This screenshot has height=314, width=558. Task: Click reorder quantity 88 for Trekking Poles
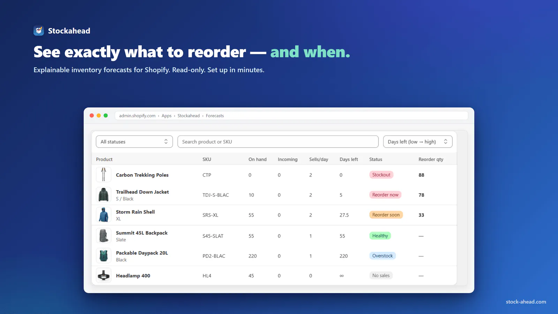coord(421,175)
